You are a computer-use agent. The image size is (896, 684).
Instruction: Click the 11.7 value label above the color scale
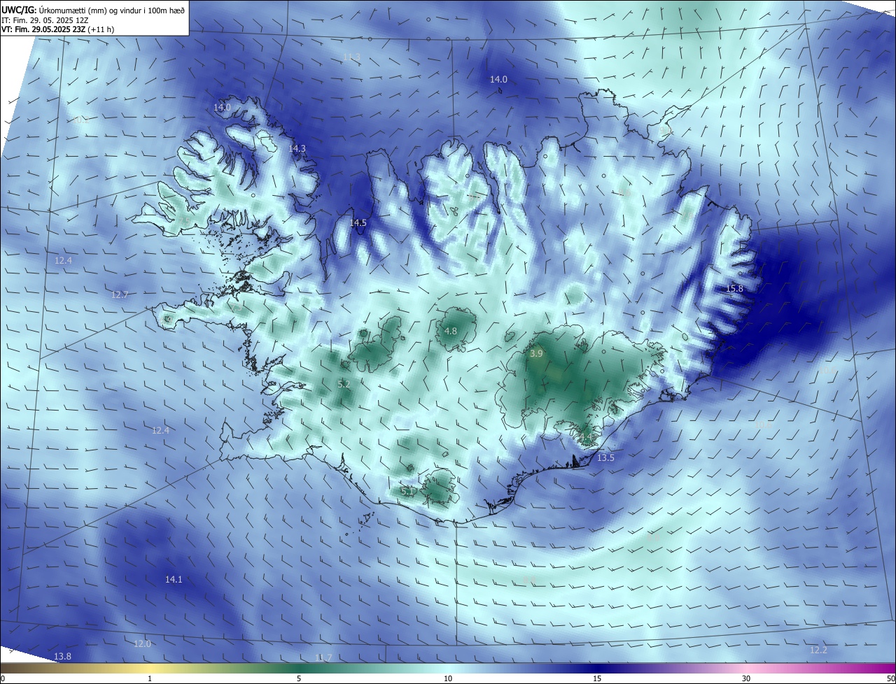click(323, 657)
